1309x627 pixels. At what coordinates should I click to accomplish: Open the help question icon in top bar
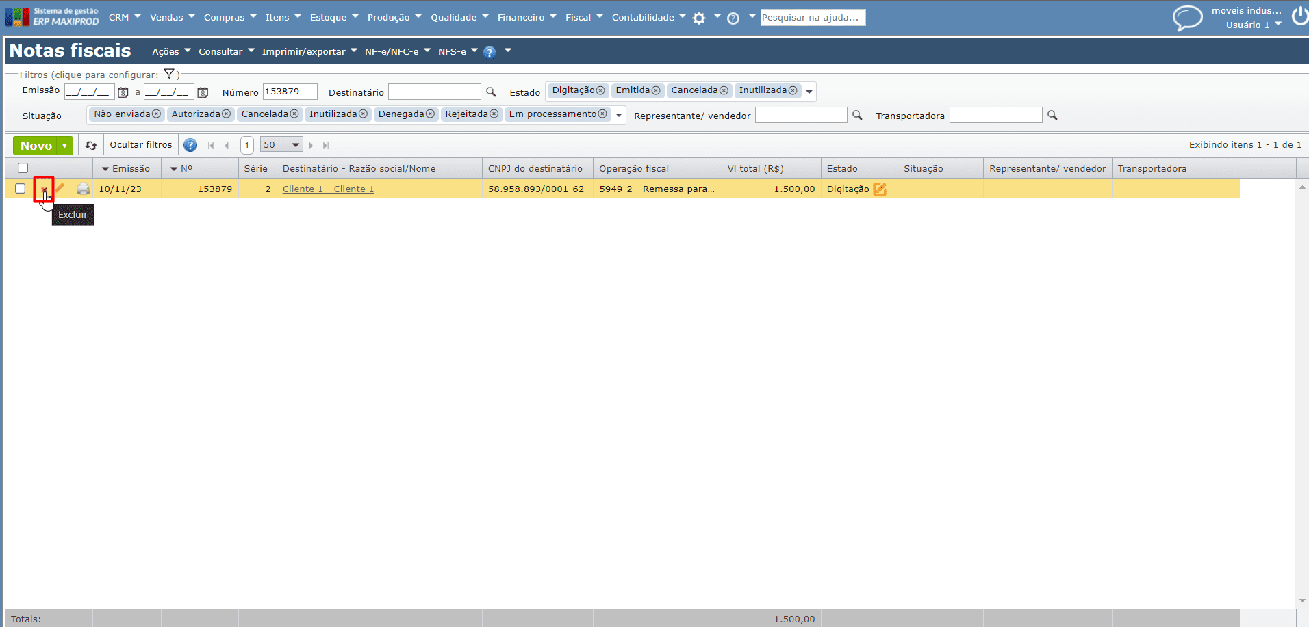tap(733, 18)
